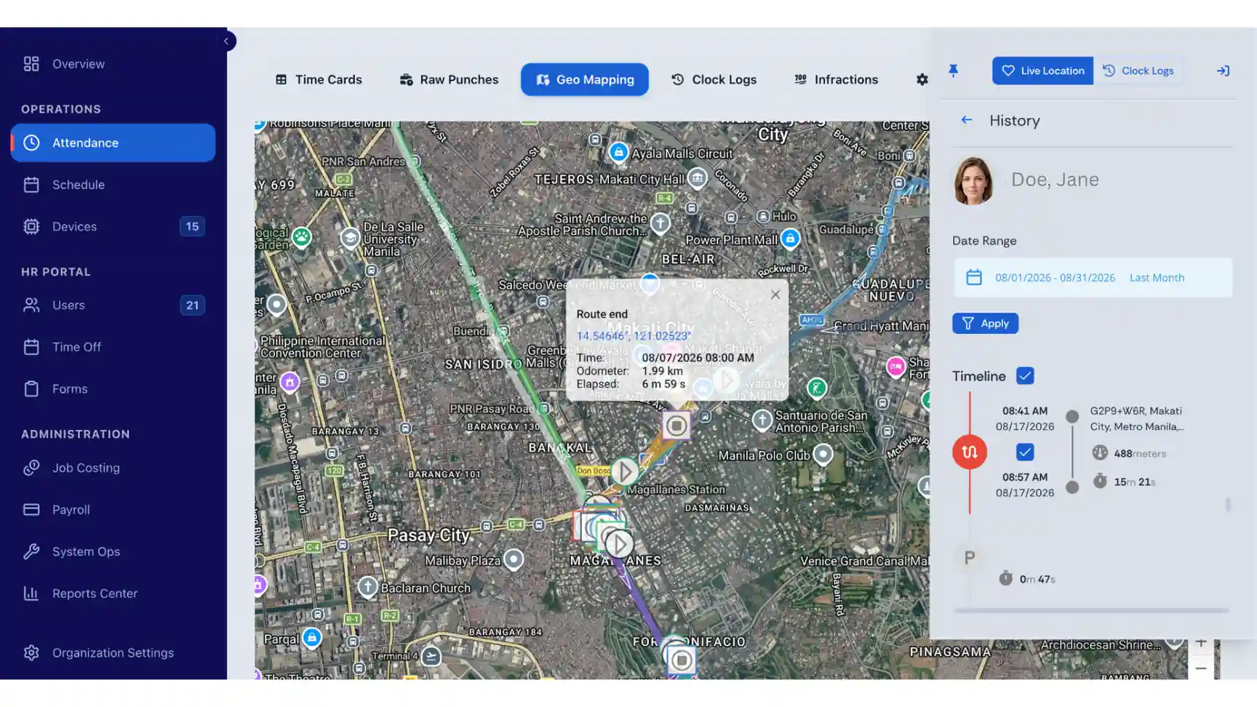
Task: Switch to the Raw Punches tab
Action: [449, 79]
